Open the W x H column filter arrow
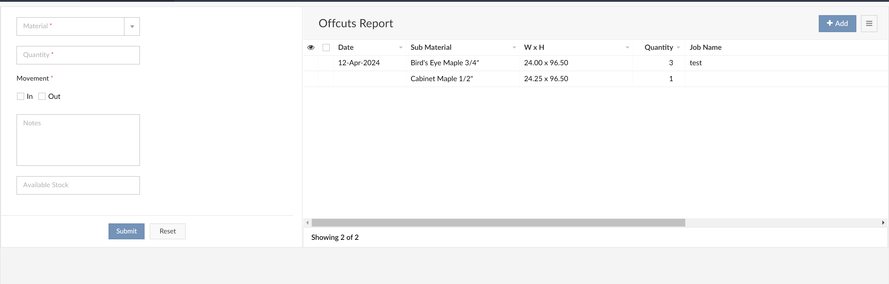This screenshot has height=284, width=889. tap(627, 48)
